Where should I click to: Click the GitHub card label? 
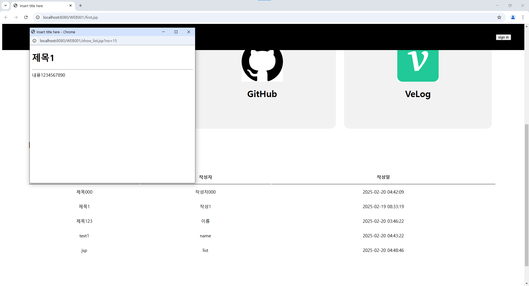pyautogui.click(x=262, y=94)
